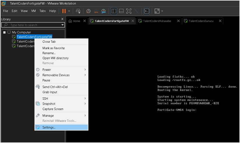
Task: Expand the SSH submenu
Action: point(61,98)
